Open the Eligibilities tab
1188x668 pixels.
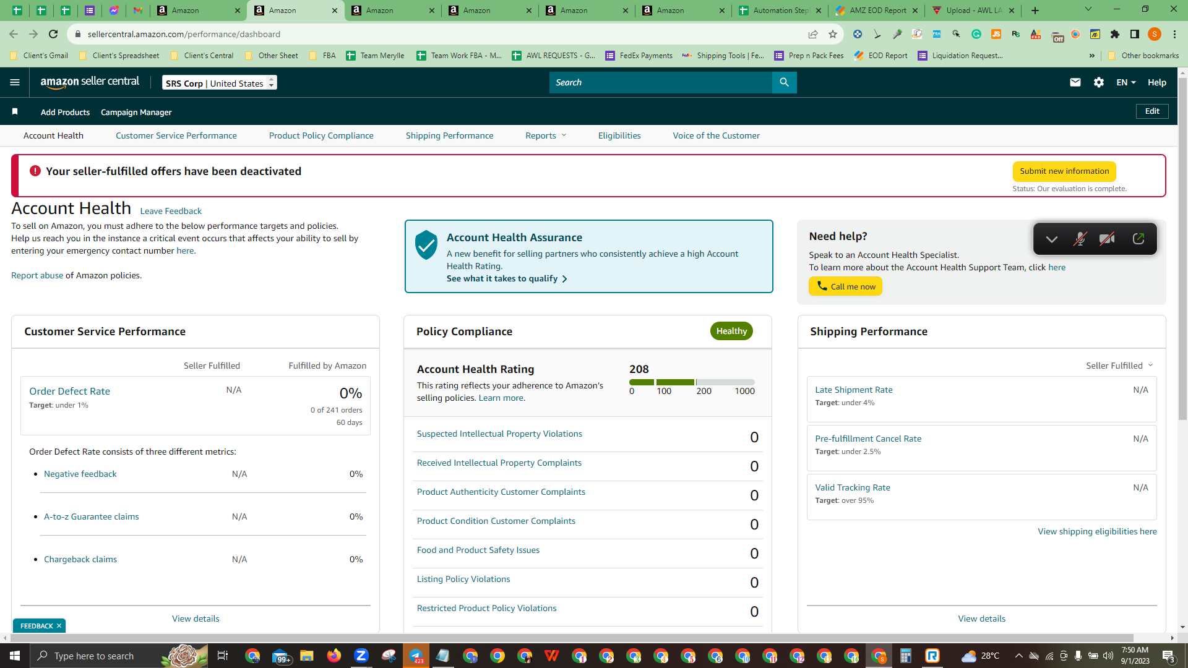(619, 135)
